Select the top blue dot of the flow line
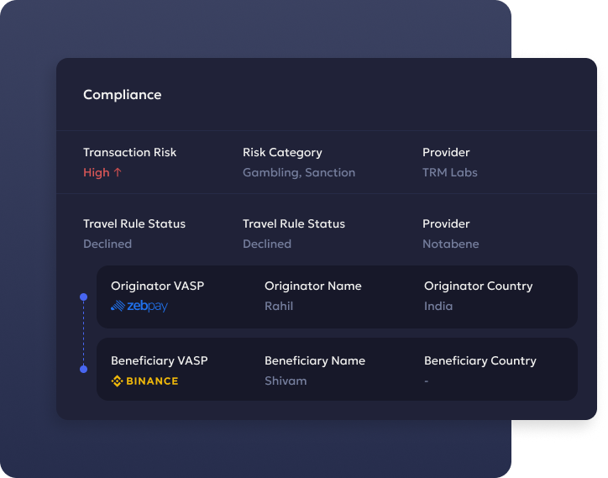 [83, 297]
